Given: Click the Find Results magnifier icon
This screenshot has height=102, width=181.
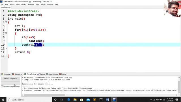Looking at the screenshot, I should point(48,74).
